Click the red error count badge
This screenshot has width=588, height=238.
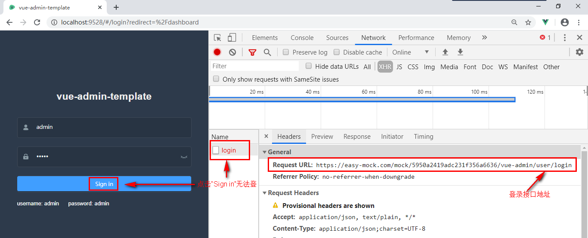click(x=545, y=37)
